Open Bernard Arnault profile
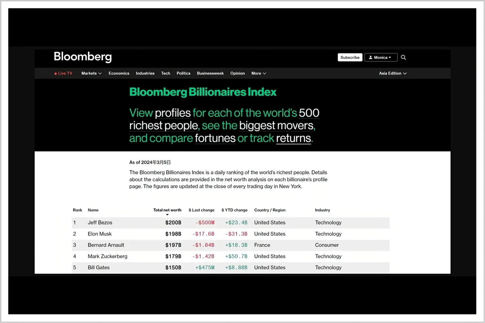This screenshot has height=323, width=485. [106, 245]
